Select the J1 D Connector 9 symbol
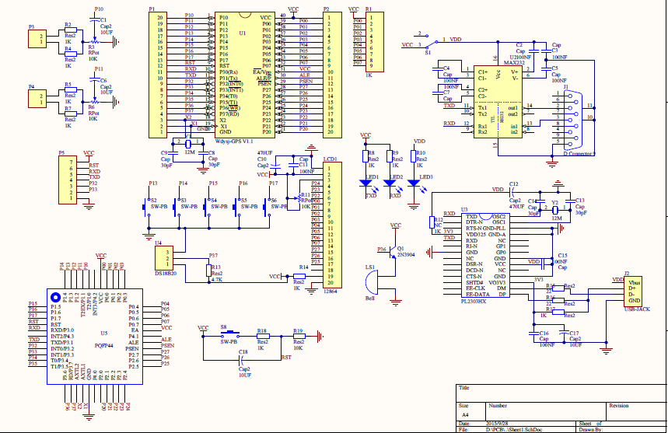The width and height of the screenshot is (668, 433). point(573,120)
